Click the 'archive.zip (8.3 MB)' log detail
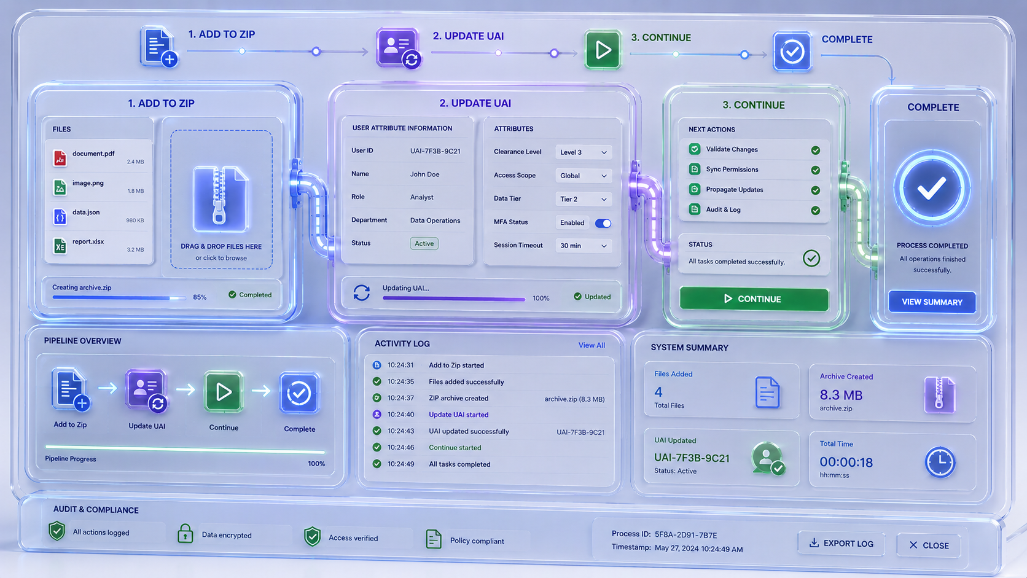Image resolution: width=1027 pixels, height=578 pixels. coord(574,399)
